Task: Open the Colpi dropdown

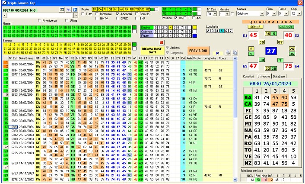Action: (x=299, y=13)
